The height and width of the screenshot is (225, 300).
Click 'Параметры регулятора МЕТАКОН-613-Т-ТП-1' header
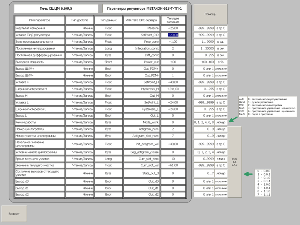coord(144,8)
